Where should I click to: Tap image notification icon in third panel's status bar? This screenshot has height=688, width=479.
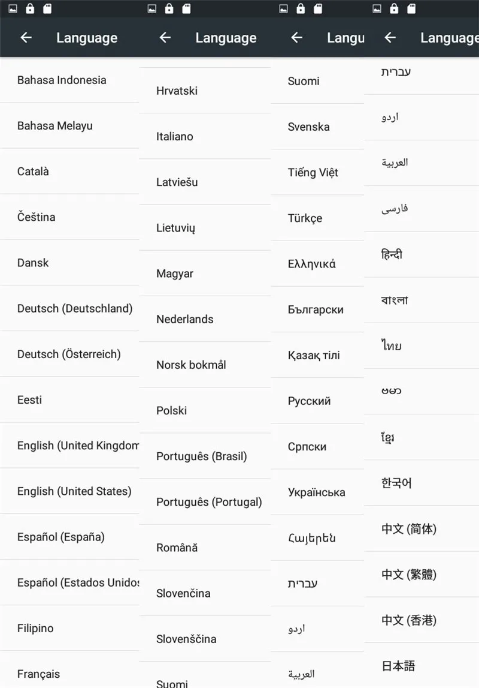284,8
